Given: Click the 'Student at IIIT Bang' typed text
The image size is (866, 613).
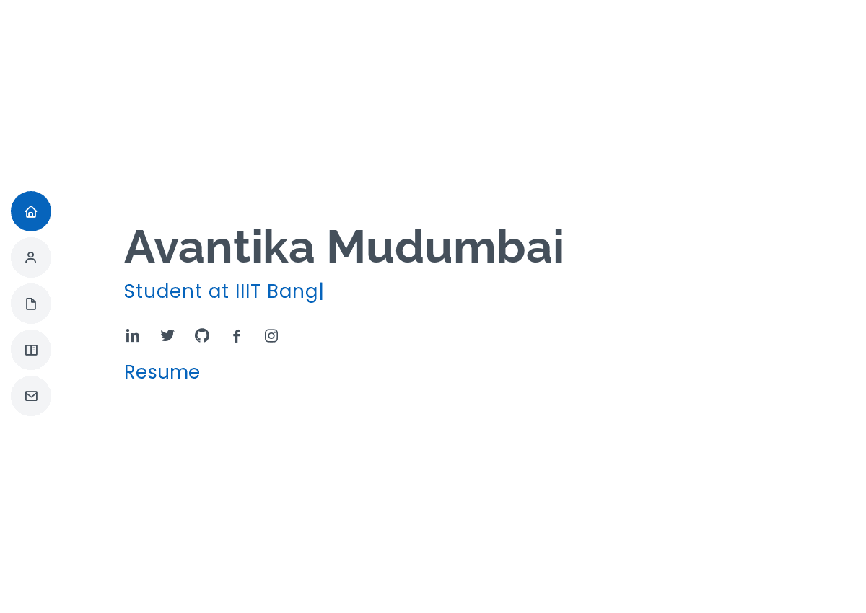Looking at the screenshot, I should click(221, 291).
